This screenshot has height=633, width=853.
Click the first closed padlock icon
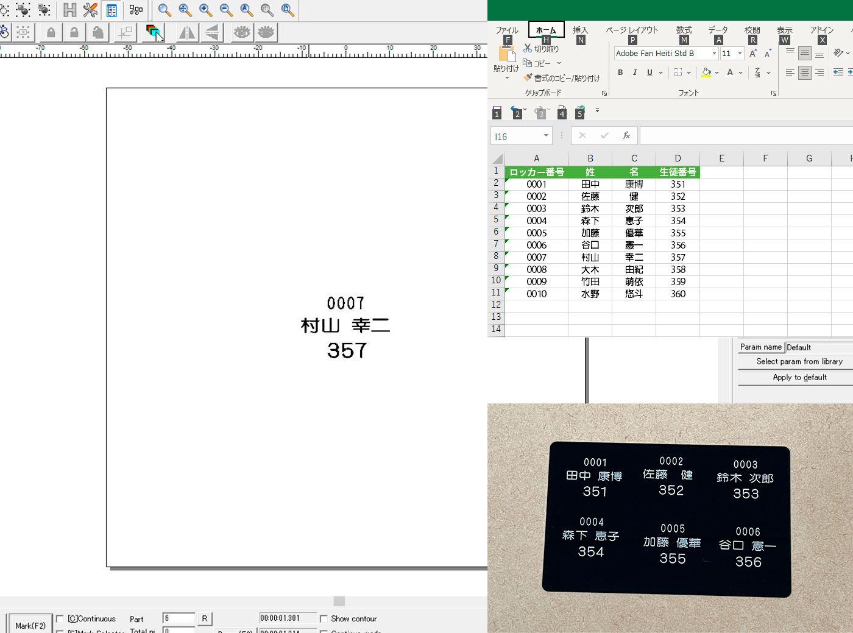point(51,32)
